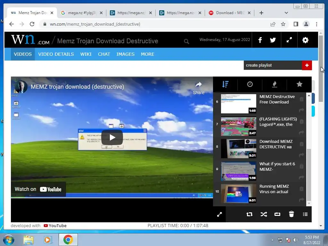
Task: Share the LogonF*.exe playlist item
Action: [x=301, y=132]
